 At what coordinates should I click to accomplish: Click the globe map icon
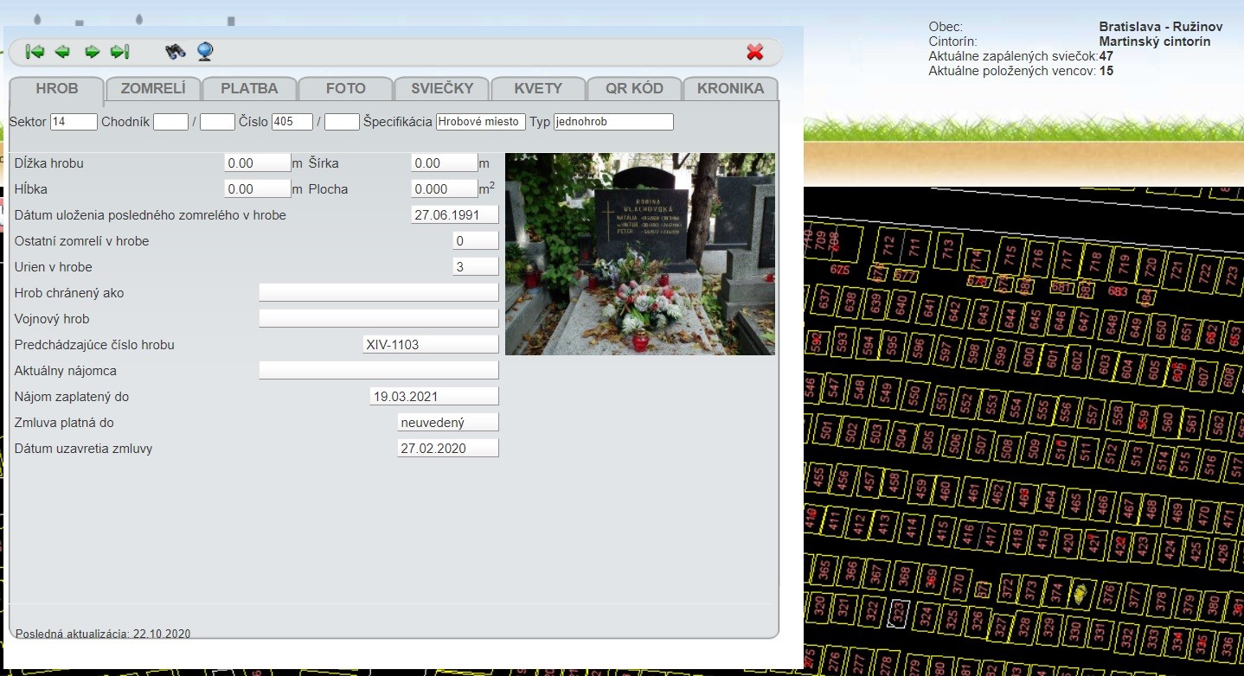(x=205, y=52)
